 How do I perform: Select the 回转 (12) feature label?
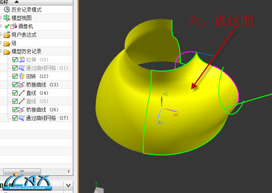click(37, 76)
